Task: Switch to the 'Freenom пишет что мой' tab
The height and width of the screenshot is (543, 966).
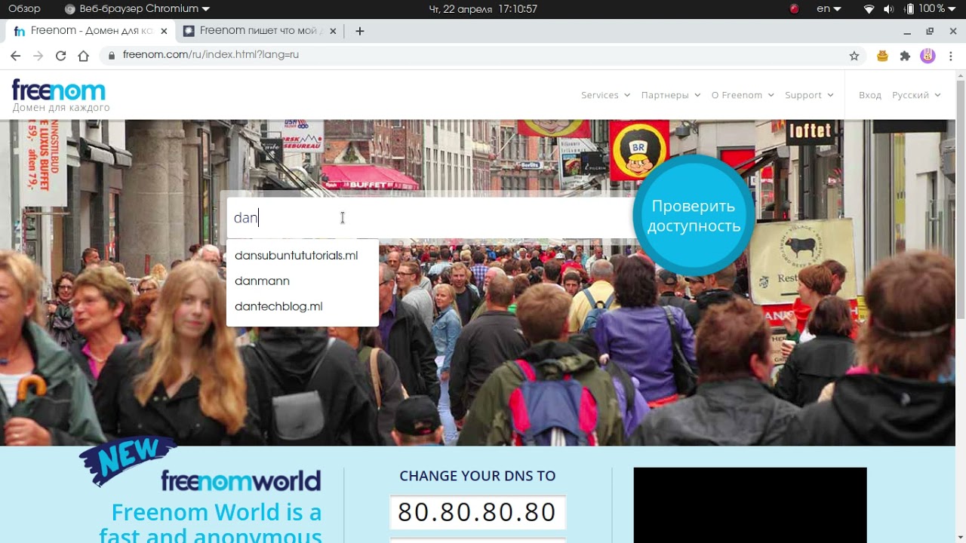Action: (x=260, y=31)
